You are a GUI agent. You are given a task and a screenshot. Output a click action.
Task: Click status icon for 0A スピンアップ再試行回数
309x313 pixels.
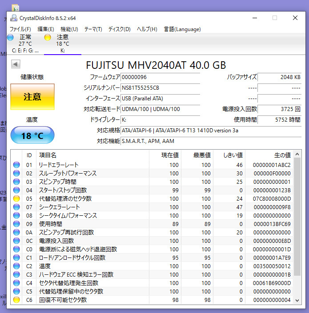[16, 232]
